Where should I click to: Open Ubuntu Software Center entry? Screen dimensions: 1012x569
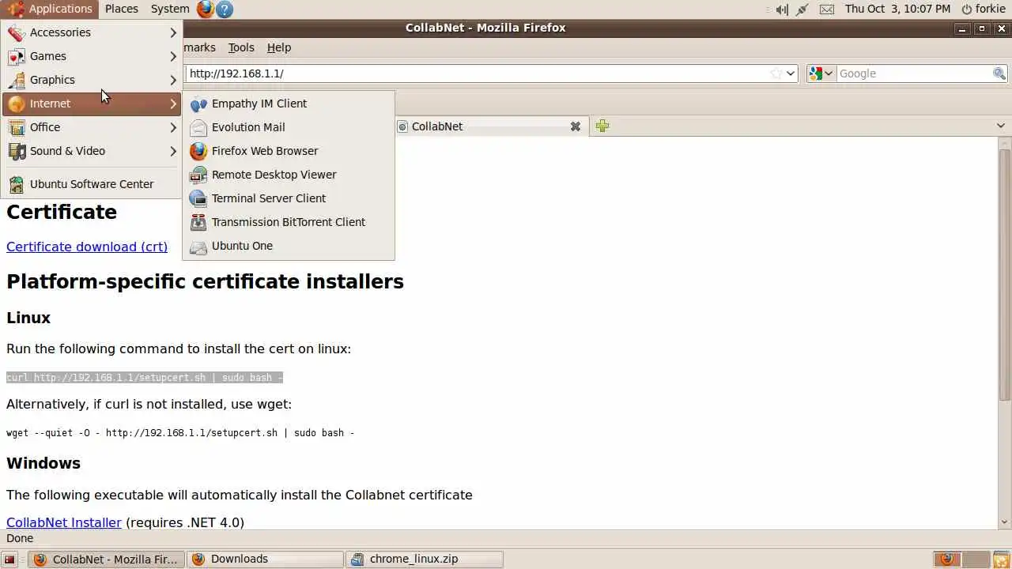92,184
